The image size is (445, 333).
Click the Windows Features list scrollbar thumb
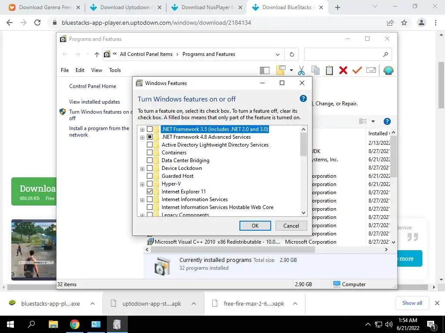pos(303,144)
